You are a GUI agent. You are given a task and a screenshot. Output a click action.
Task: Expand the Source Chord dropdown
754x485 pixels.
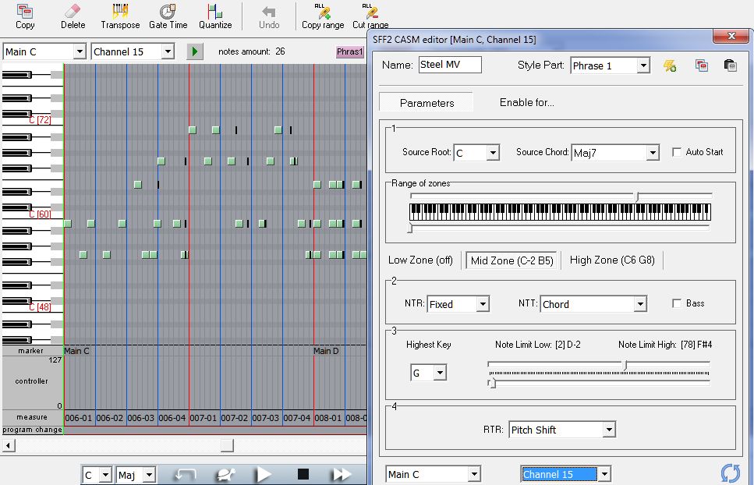(653, 153)
